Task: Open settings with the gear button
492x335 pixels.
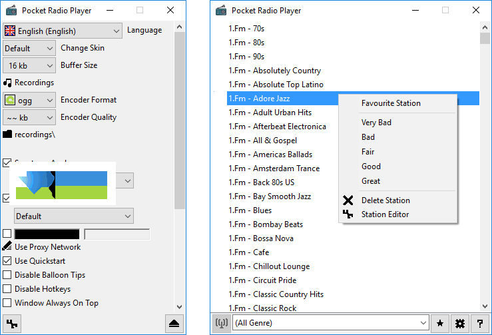Action: (x=459, y=323)
